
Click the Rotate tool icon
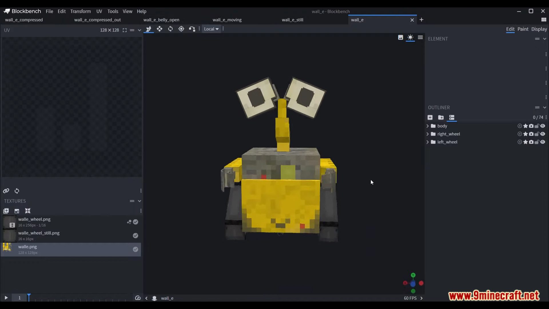pos(170,29)
